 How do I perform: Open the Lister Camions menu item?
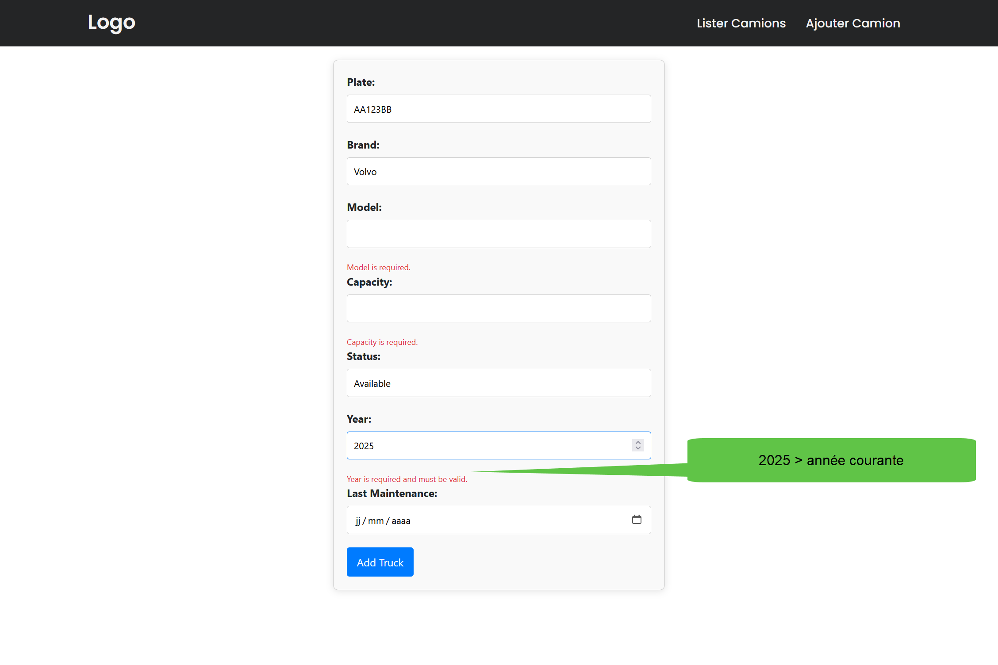coord(741,23)
